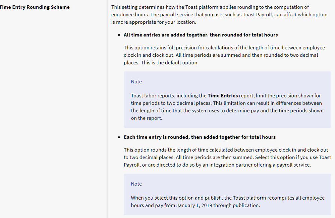This screenshot has height=218, width=335.
Task: Click the Time Entry Rounding Scheme heading
Action: coord(34,7)
